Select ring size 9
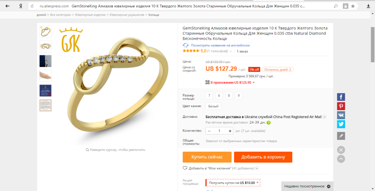 pyautogui.click(x=238, y=95)
